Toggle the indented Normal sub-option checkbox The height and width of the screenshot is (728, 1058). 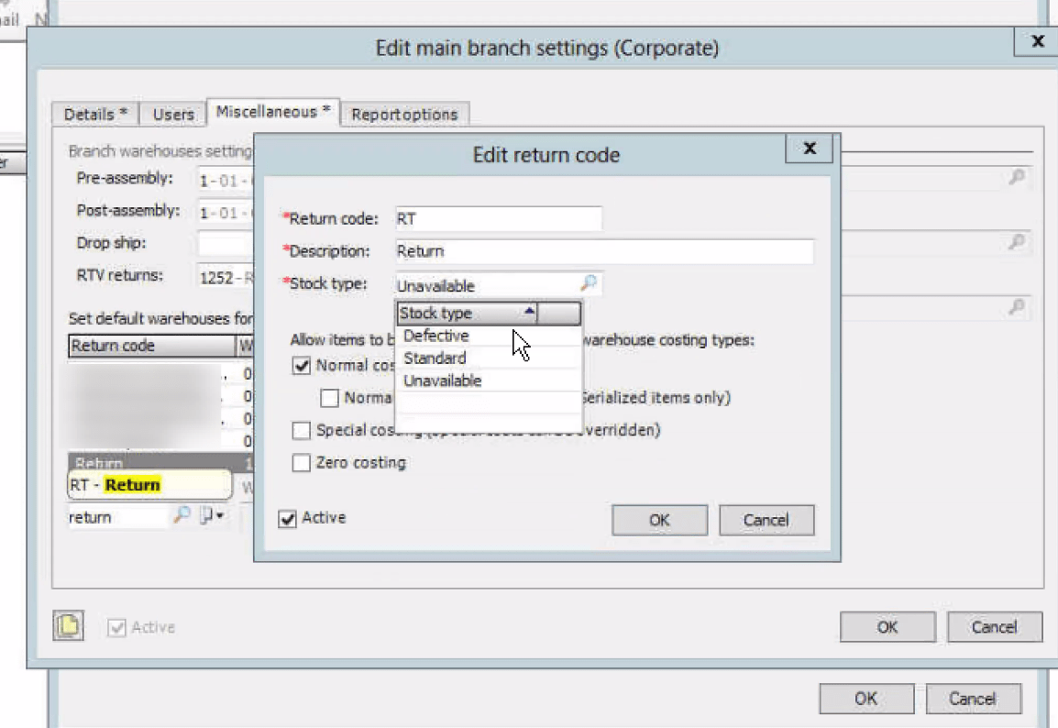click(329, 398)
